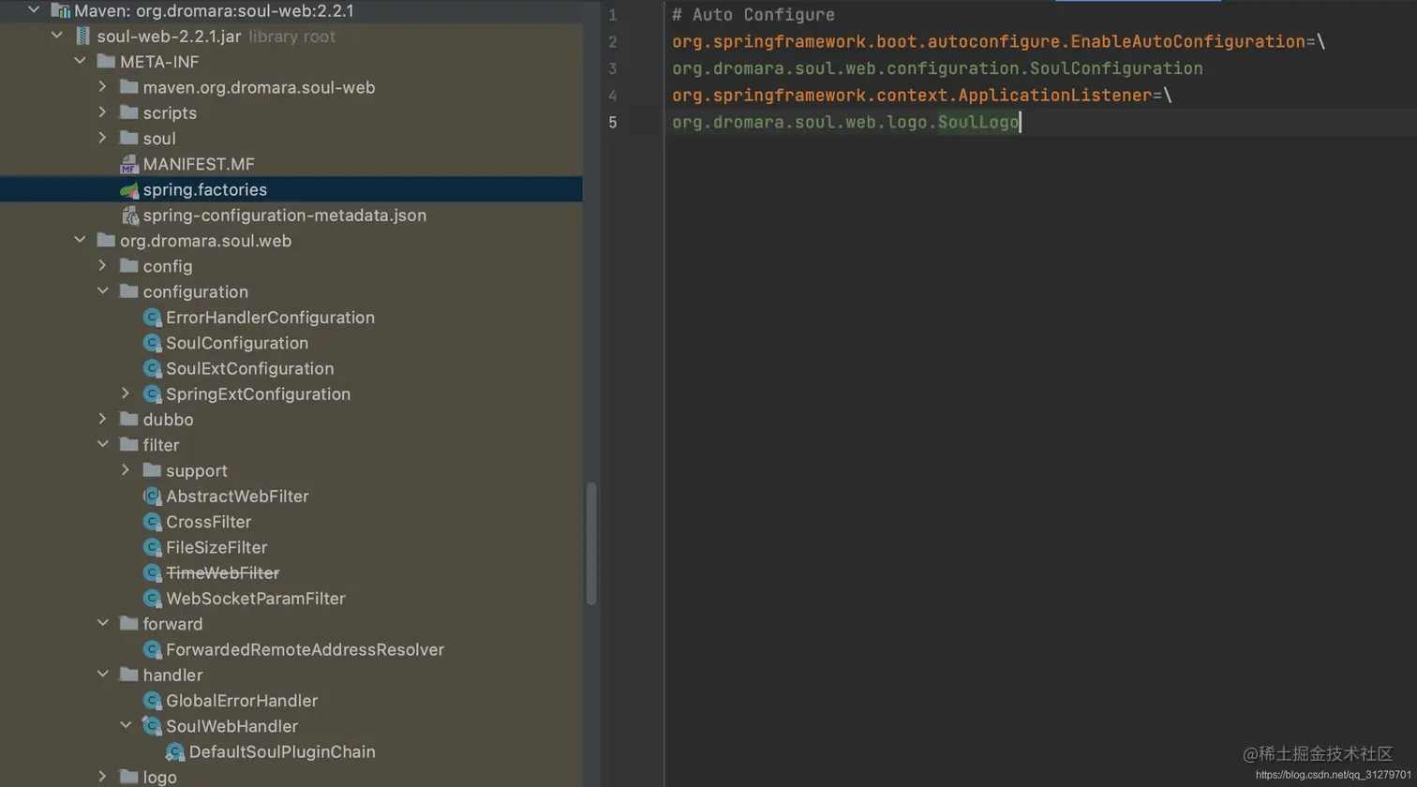This screenshot has width=1417, height=787.
Task: Select MANIFEST.MF in the project tree
Action: (x=199, y=164)
